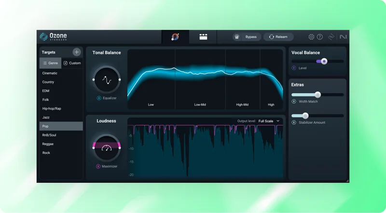
Task: Click the Extras heading
Action: click(297, 85)
